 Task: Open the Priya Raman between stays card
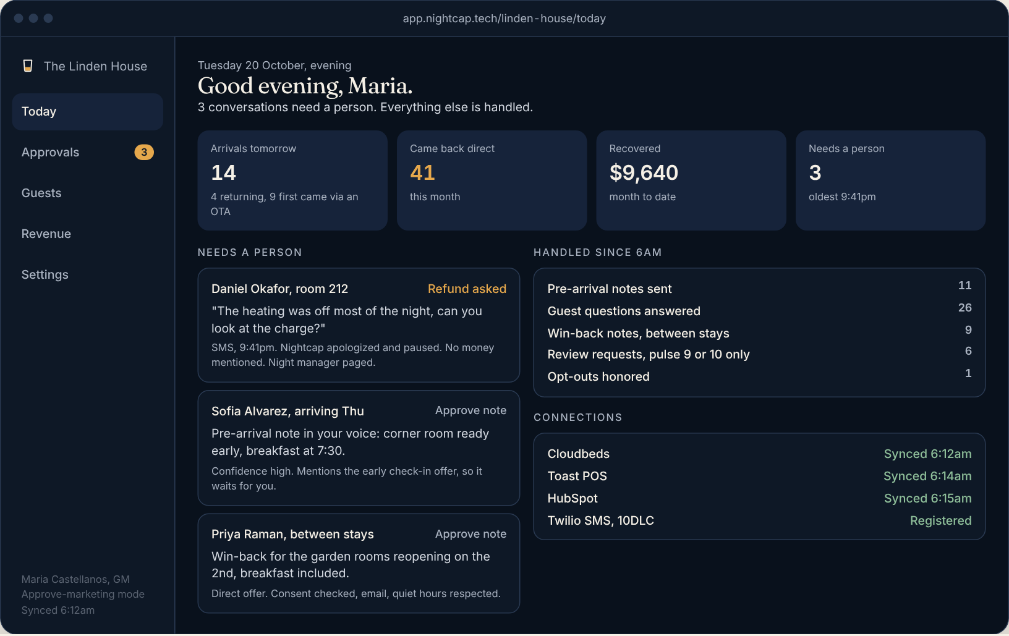pos(359,564)
